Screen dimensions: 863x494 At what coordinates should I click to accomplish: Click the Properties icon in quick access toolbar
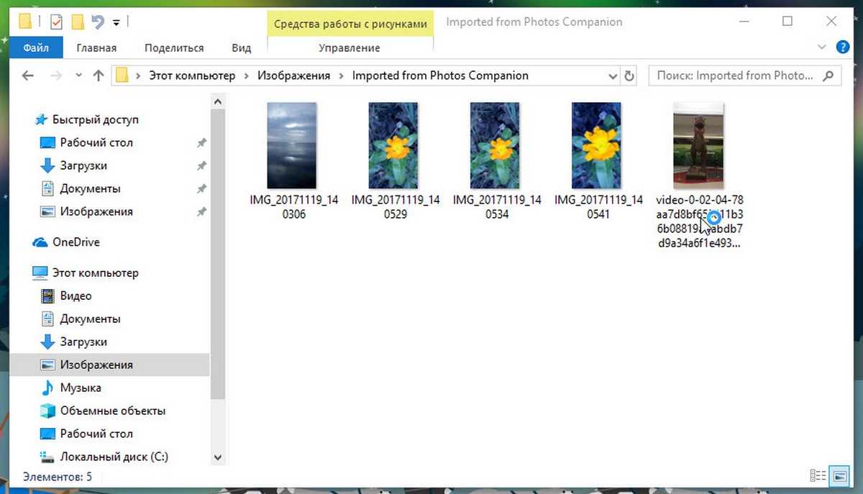click(56, 22)
